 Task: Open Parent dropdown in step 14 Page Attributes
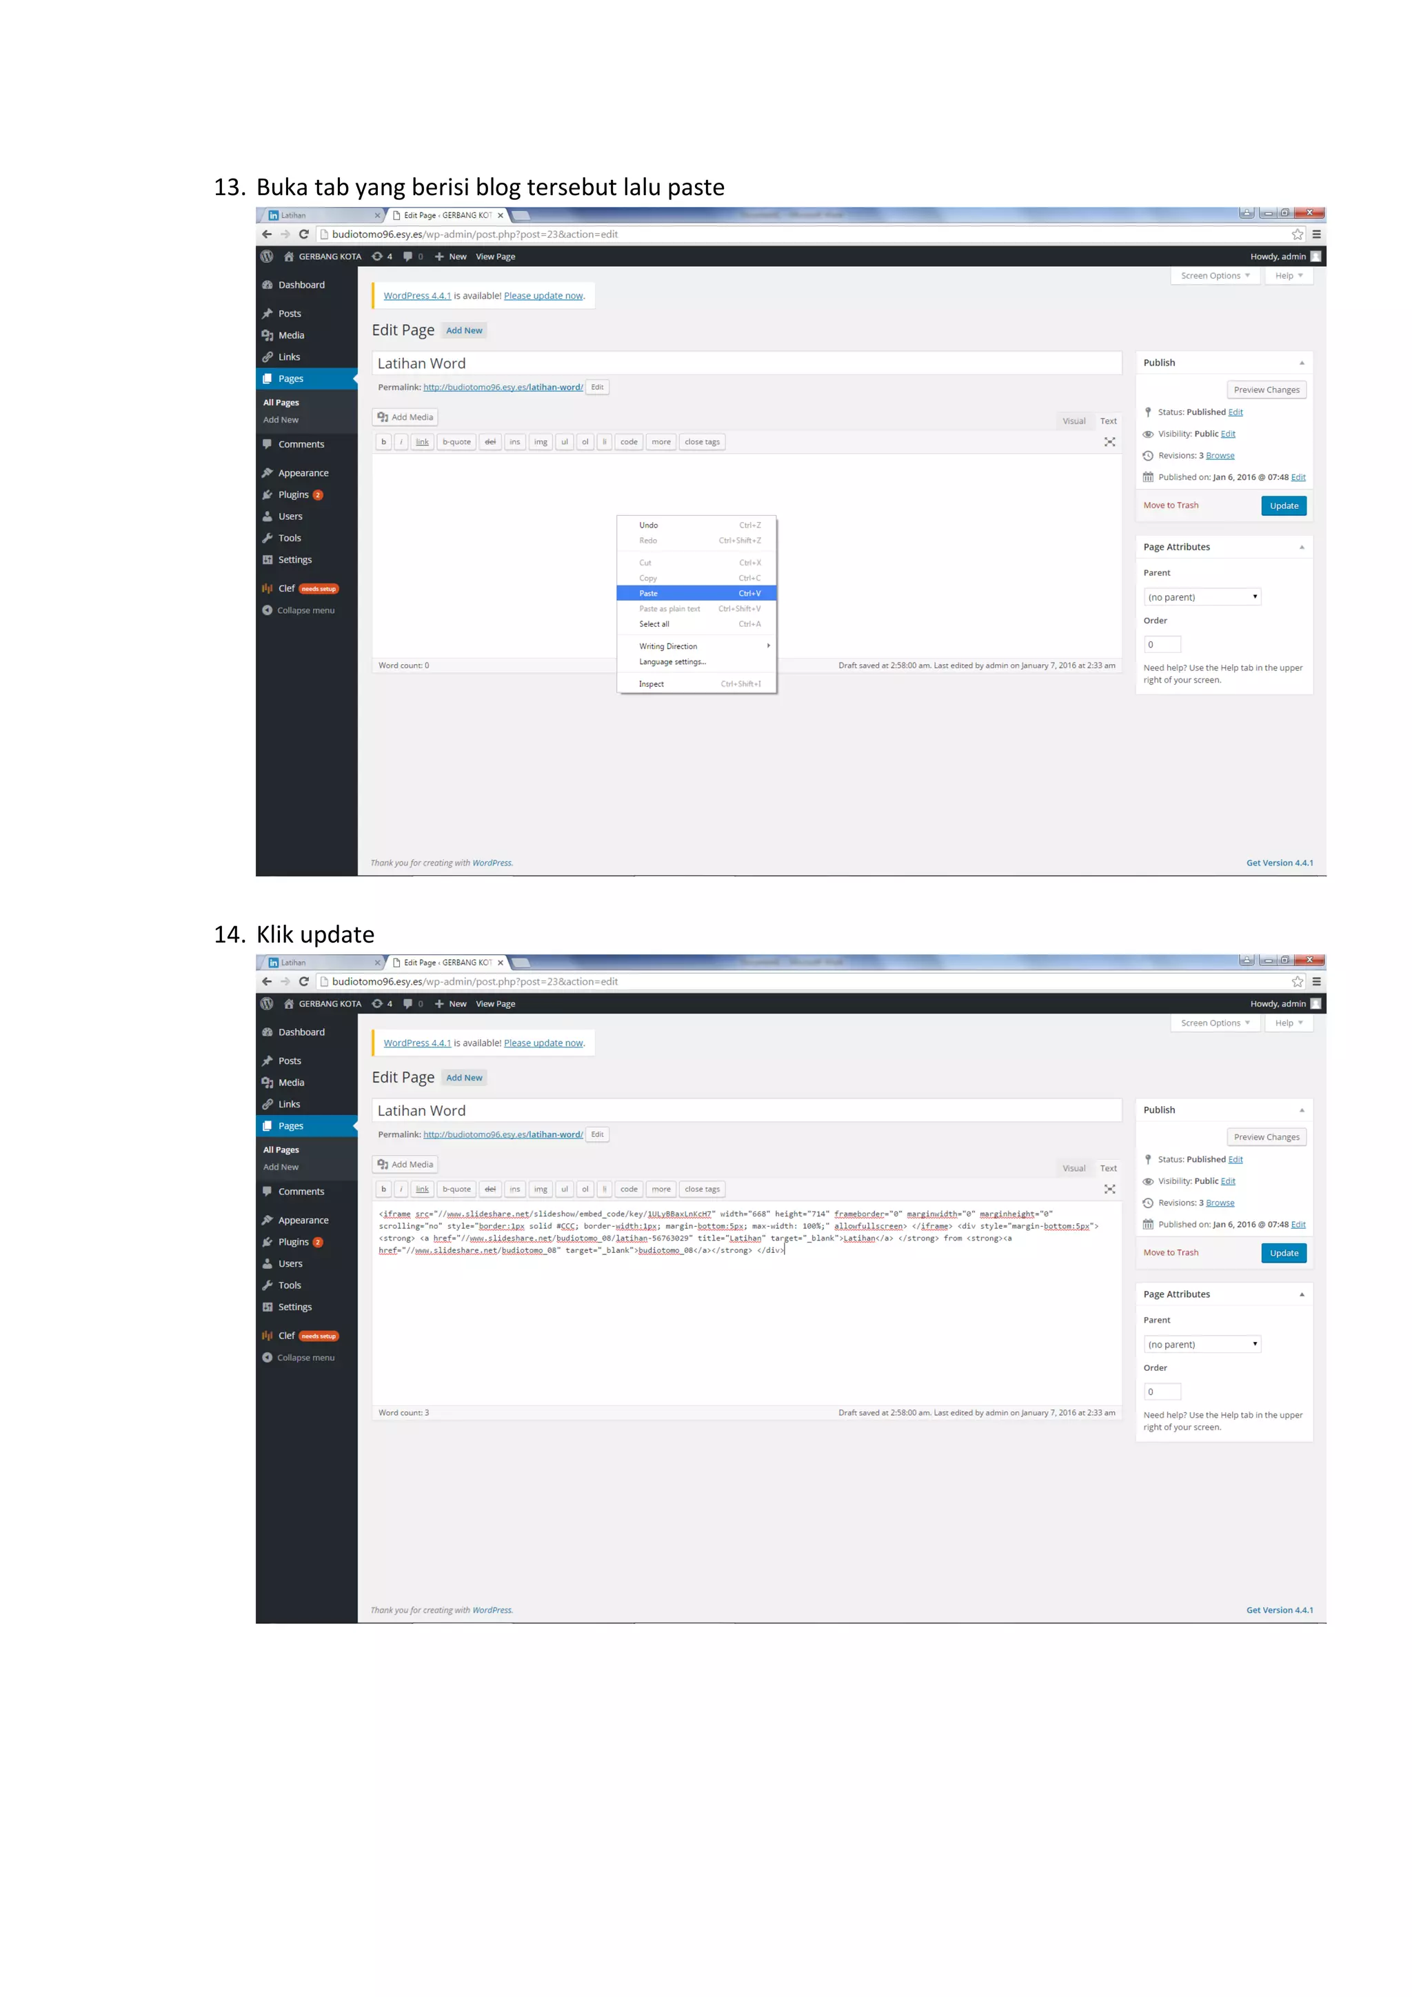[x=1202, y=1344]
